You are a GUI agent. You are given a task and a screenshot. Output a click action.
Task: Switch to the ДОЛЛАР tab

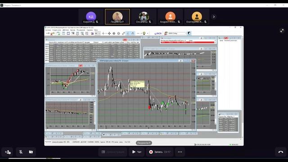pyautogui.click(x=84, y=142)
